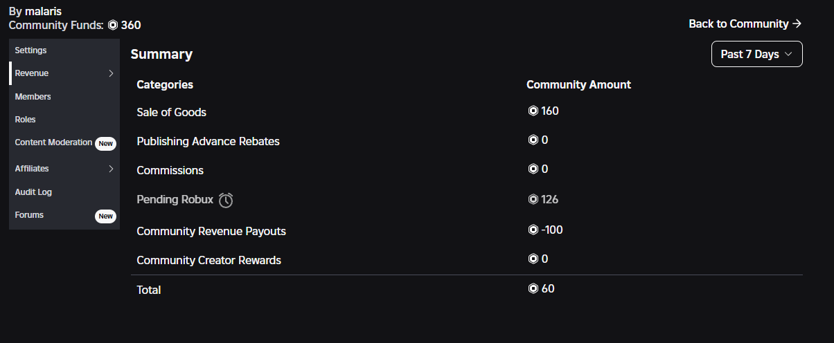Click the Robux icon next to 160
Image resolution: width=834 pixels, height=343 pixels.
click(x=533, y=111)
